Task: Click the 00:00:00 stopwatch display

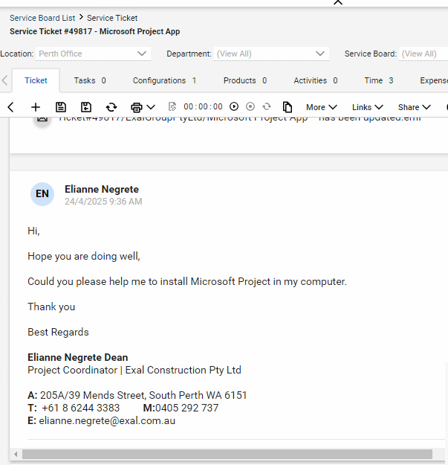Action: [203, 106]
